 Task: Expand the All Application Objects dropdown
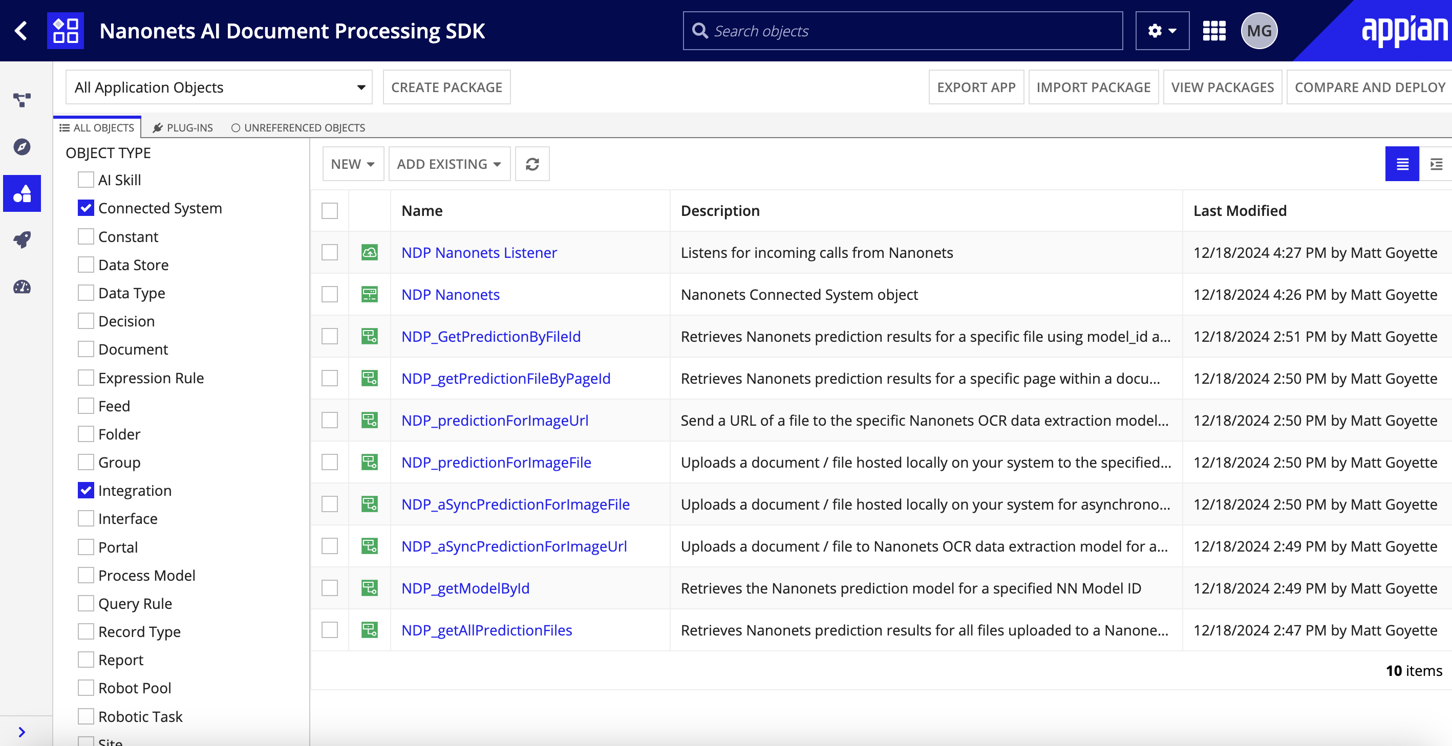(219, 87)
